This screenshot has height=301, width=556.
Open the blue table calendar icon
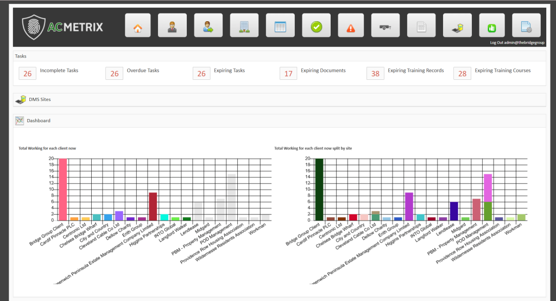280,25
